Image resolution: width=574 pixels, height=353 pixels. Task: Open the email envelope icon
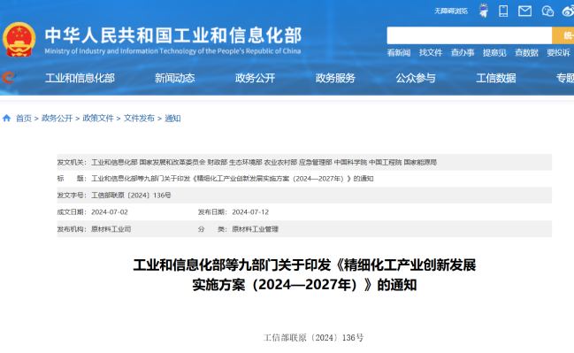(524, 11)
